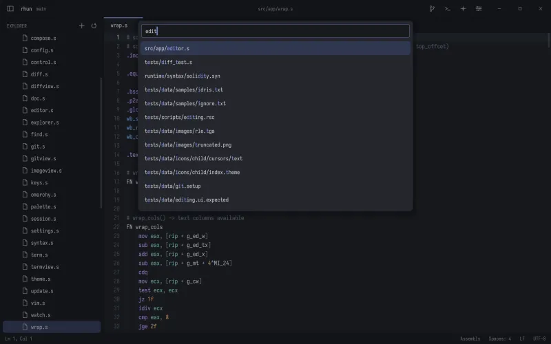Click the file icon next to diff.s
Viewport: 551px width, 344px height.
point(25,74)
